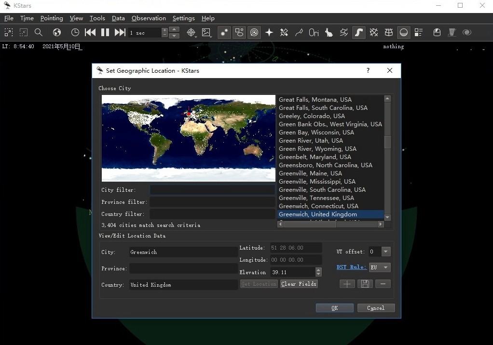Pause the simulation clock

coord(105,32)
